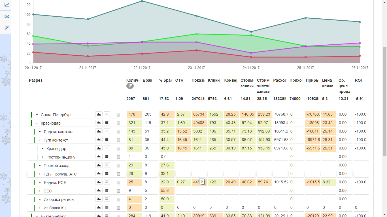Open chart icon for Санкт-Петербург row
Screen dimensions: 387x217
click(99, 114)
